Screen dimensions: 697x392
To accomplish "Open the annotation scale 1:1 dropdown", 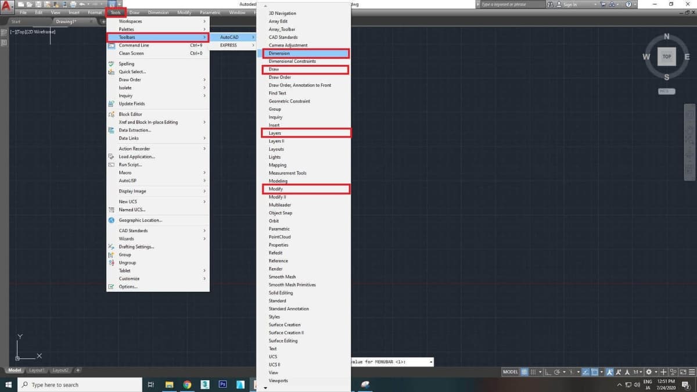I will point(639,372).
